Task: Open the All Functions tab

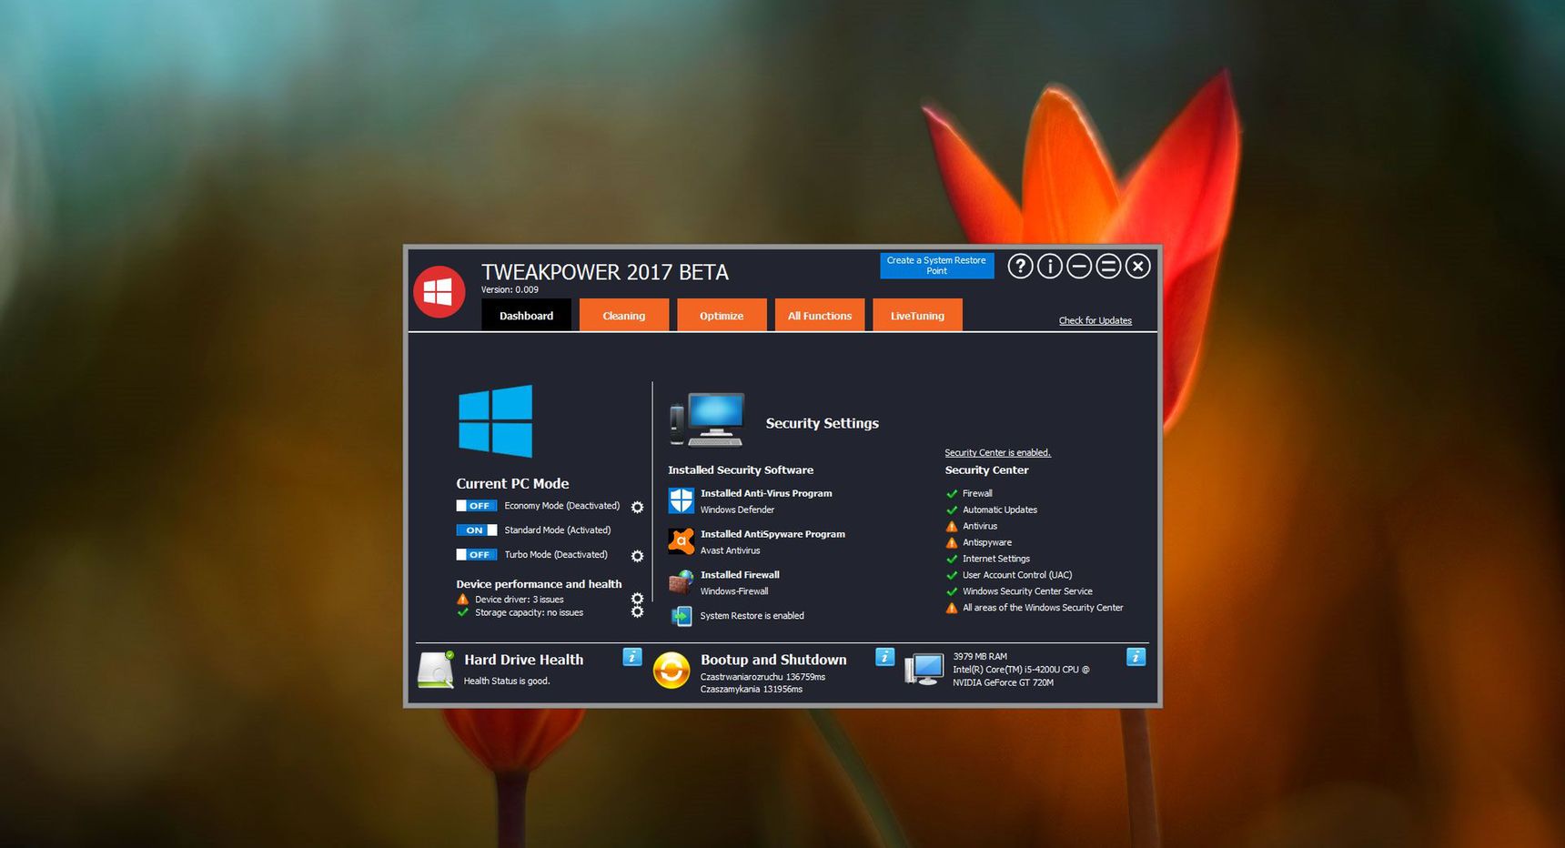Action: [820, 315]
